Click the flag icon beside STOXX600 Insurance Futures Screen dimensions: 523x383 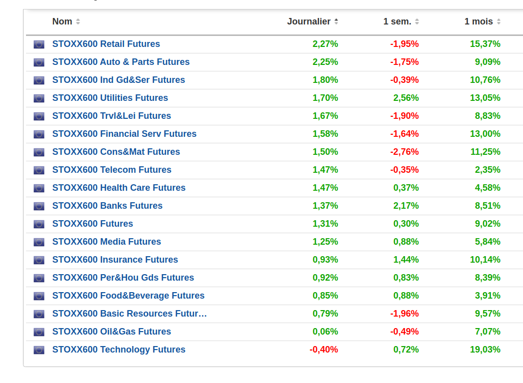pyautogui.click(x=39, y=260)
